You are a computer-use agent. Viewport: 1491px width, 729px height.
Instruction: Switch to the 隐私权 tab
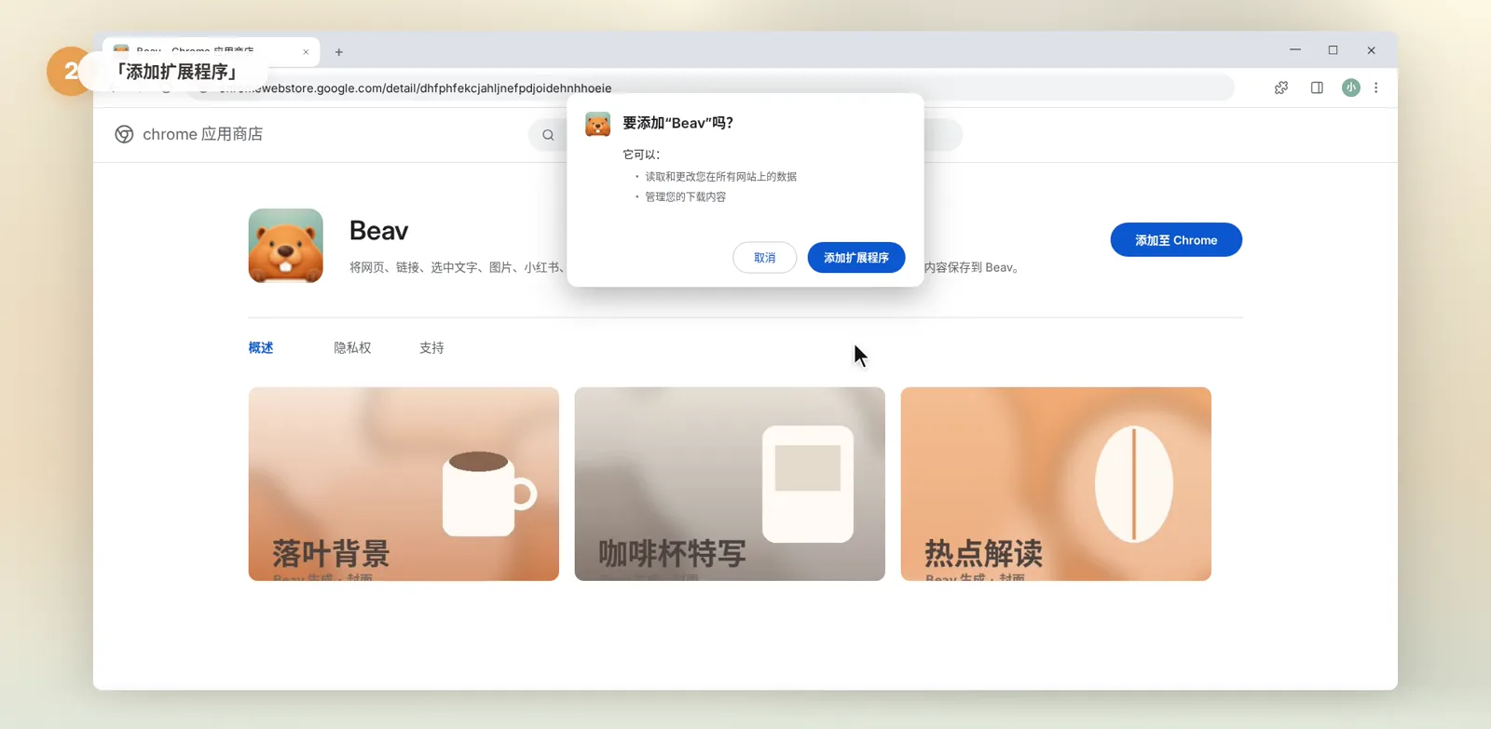pos(352,347)
